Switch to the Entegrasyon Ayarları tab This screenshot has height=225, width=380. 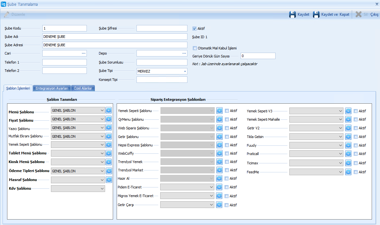click(52, 88)
